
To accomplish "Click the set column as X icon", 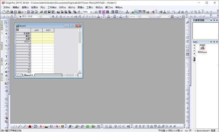I will pos(207,12).
